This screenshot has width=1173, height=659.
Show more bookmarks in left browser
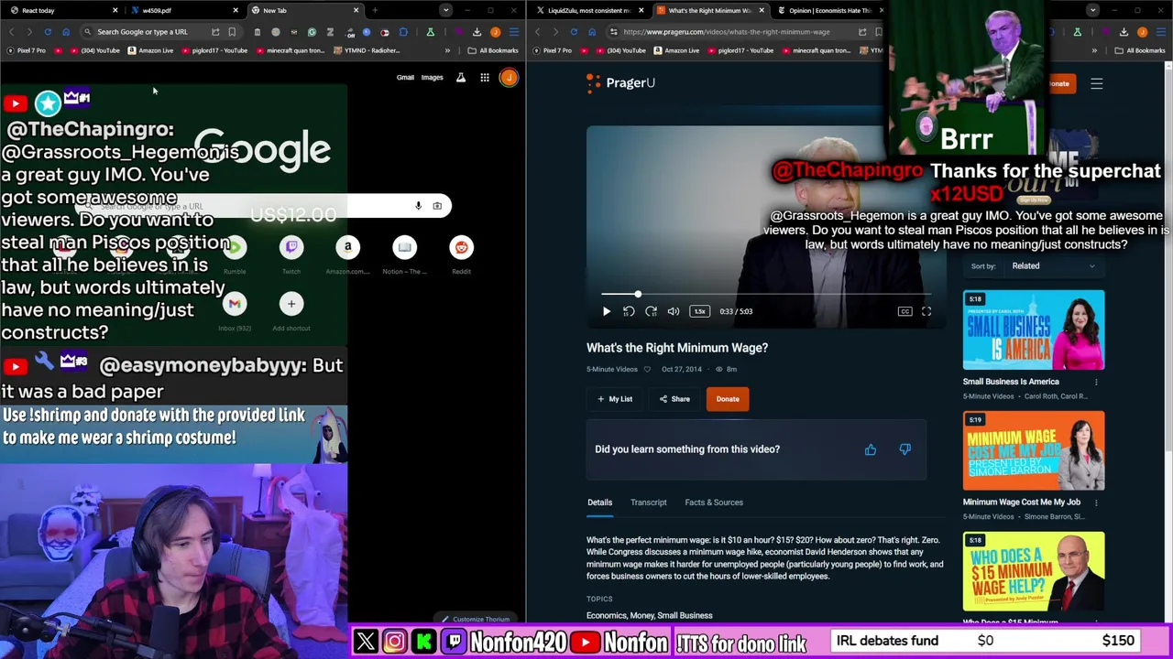447,50
